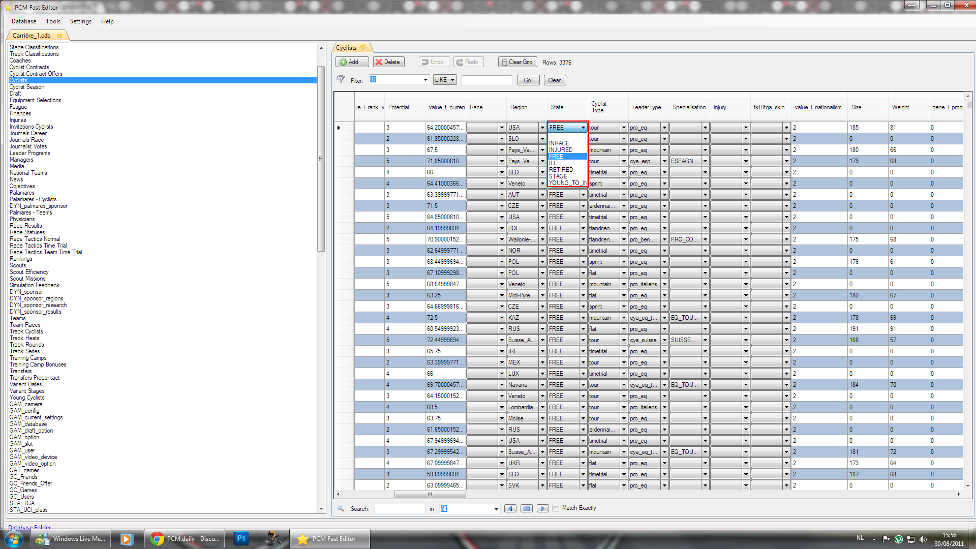Open the Filter column dropdown
Screen dimensions: 976x549
[x=425, y=80]
